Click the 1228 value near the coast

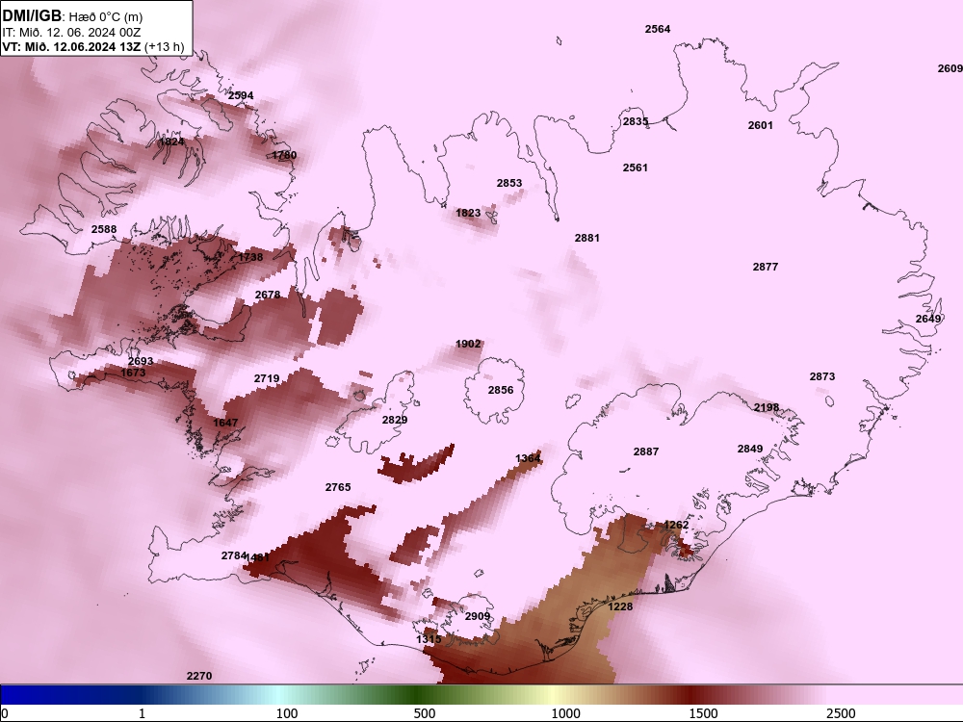pos(620,606)
